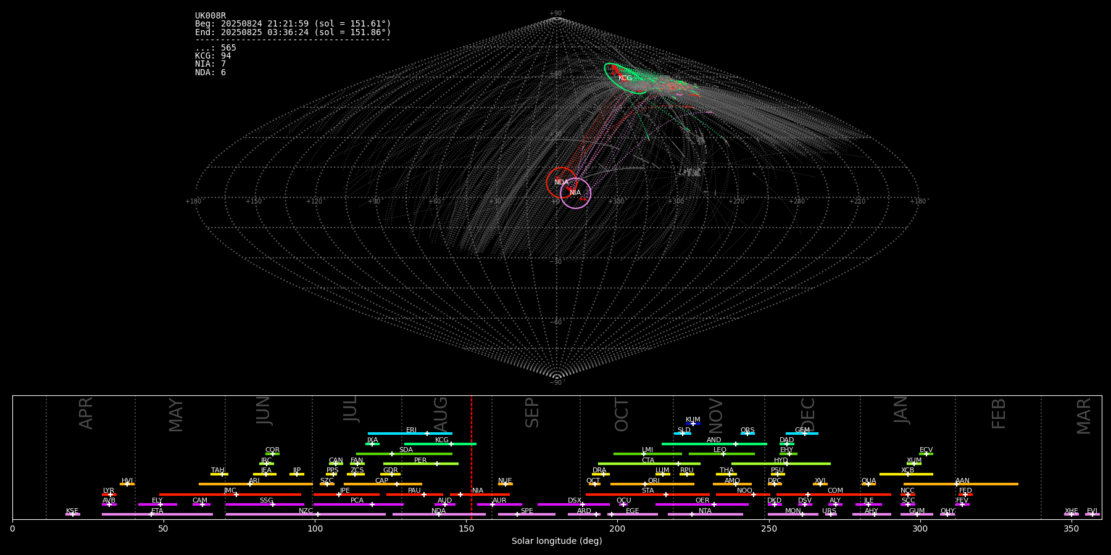Select the SPE shower bar
The height and width of the screenshot is (555, 1111).
click(x=526, y=514)
